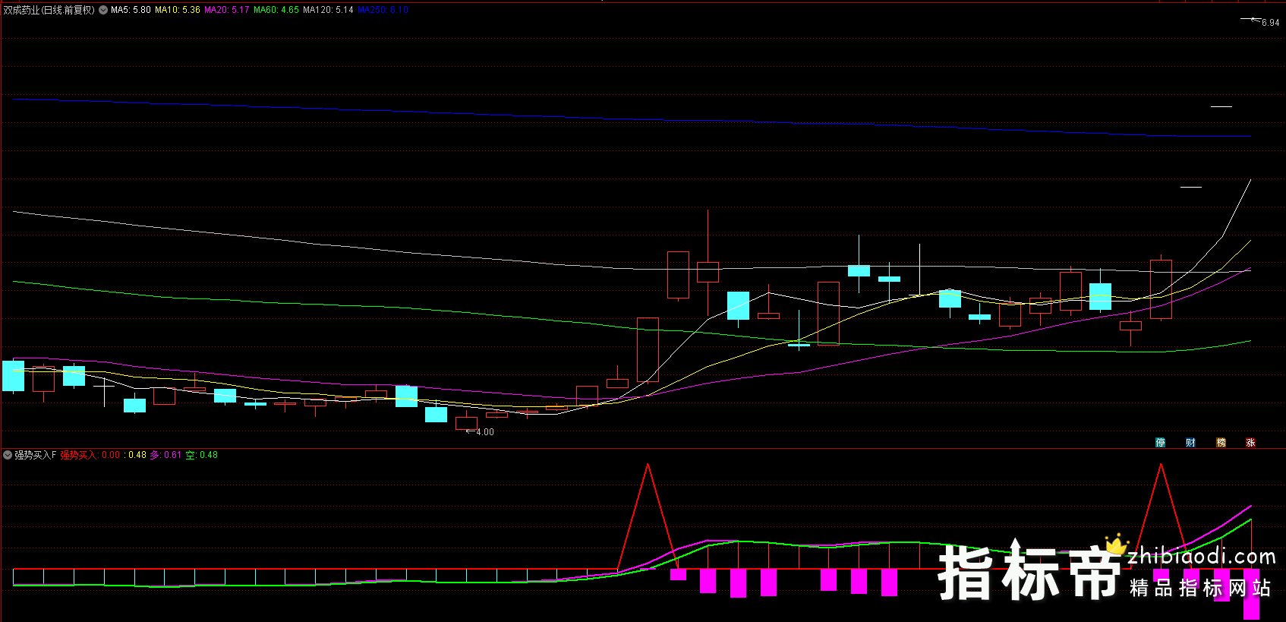Select the MA60: 4.65 label

coord(276,10)
